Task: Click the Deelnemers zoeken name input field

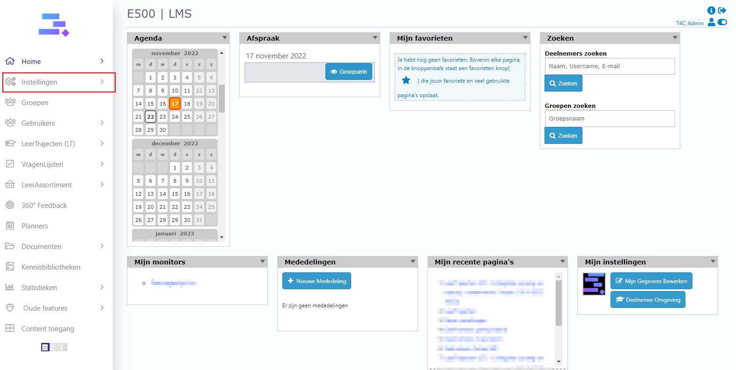Action: 609,66
